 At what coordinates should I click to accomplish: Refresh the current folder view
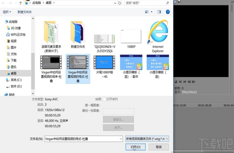(x=120, y=3)
